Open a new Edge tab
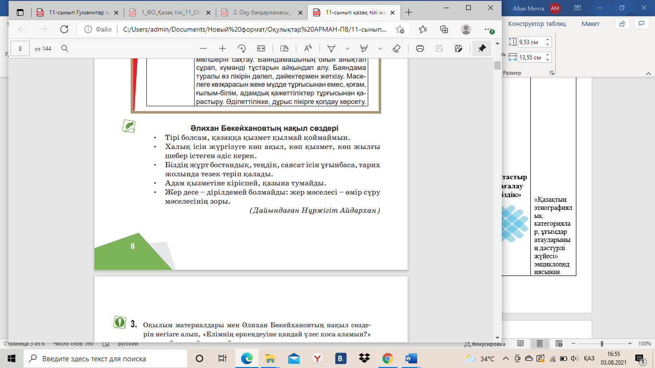The image size is (655, 368). (409, 12)
